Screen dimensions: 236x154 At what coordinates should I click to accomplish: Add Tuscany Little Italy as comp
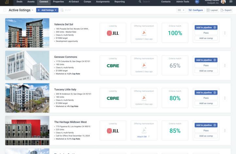tap(206, 103)
